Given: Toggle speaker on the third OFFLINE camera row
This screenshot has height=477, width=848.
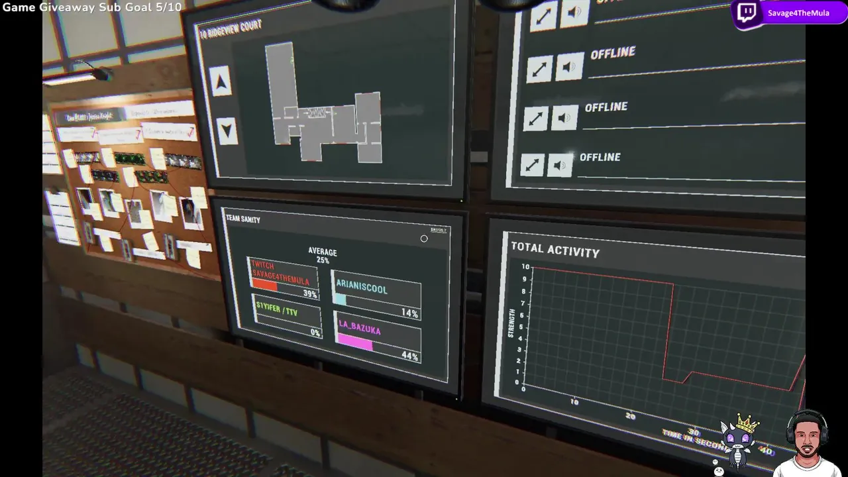Looking at the screenshot, I should [x=564, y=118].
